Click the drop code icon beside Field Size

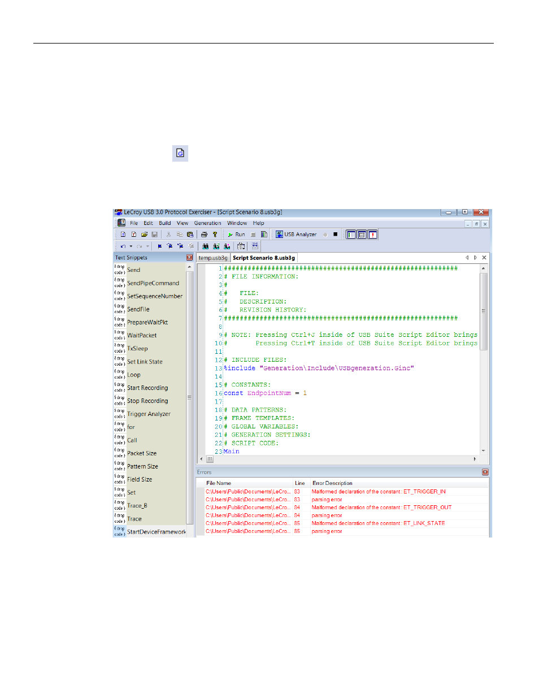click(119, 479)
